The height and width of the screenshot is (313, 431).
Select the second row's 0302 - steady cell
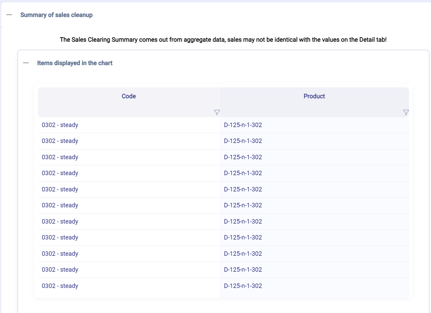point(60,141)
